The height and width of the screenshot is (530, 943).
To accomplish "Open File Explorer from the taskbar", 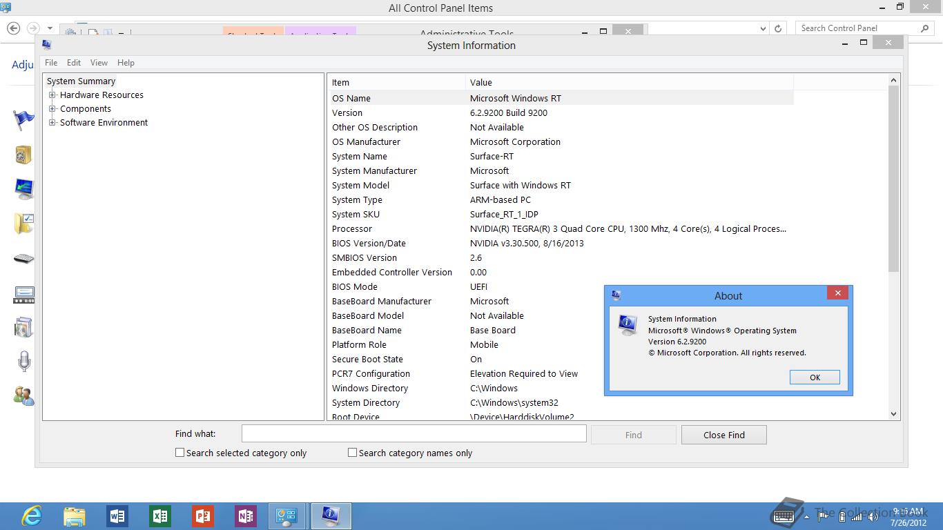I will click(75, 516).
